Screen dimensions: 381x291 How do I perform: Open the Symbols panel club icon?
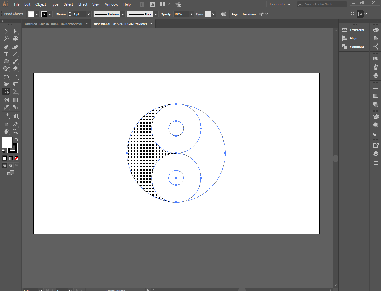tap(376, 76)
